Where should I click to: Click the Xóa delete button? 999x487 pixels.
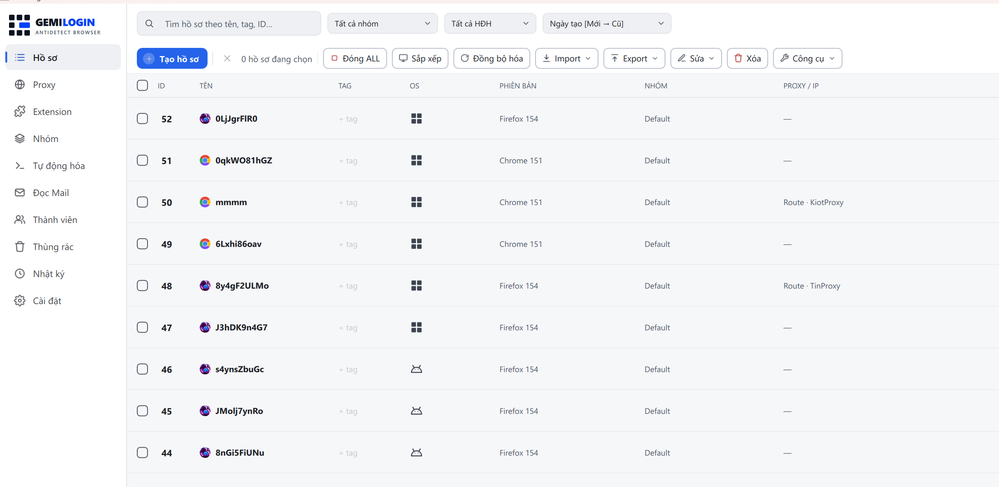coord(747,59)
